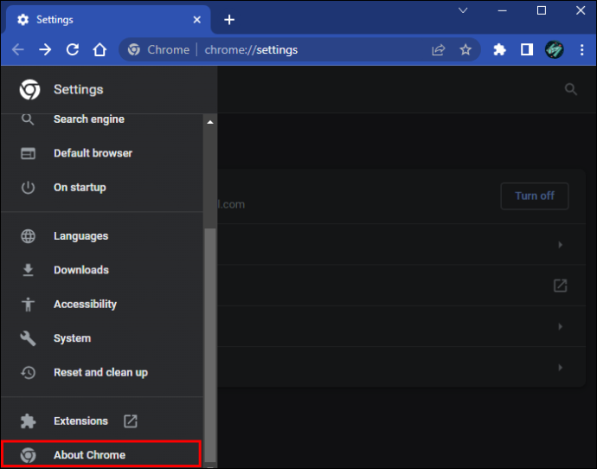The width and height of the screenshot is (597, 469).
Task: Open the tab search chevron
Action: tap(463, 10)
